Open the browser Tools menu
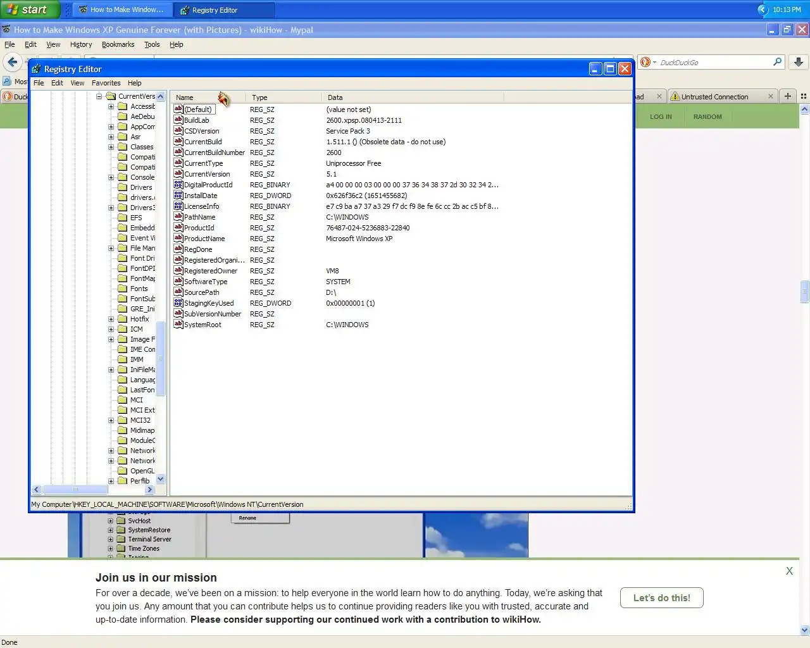 pyautogui.click(x=152, y=44)
